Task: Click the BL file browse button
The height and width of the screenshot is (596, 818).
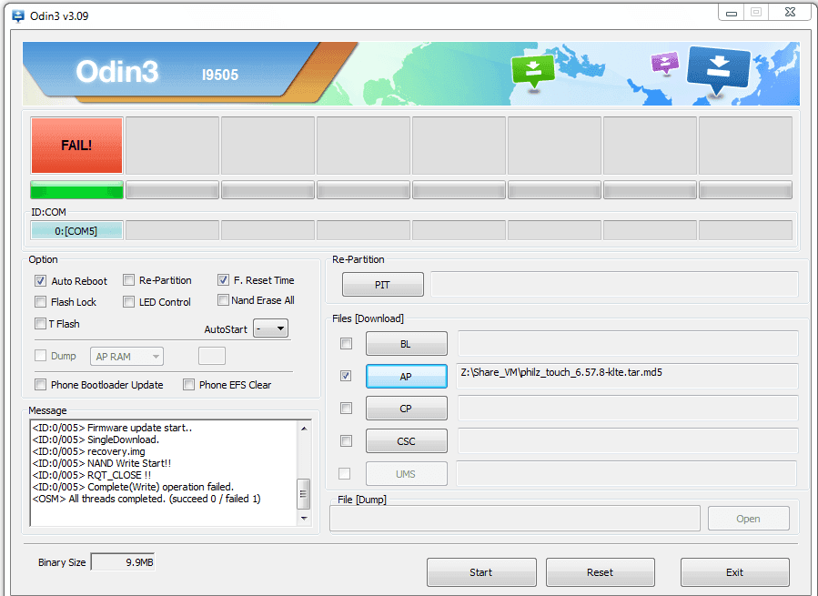Action: click(407, 344)
